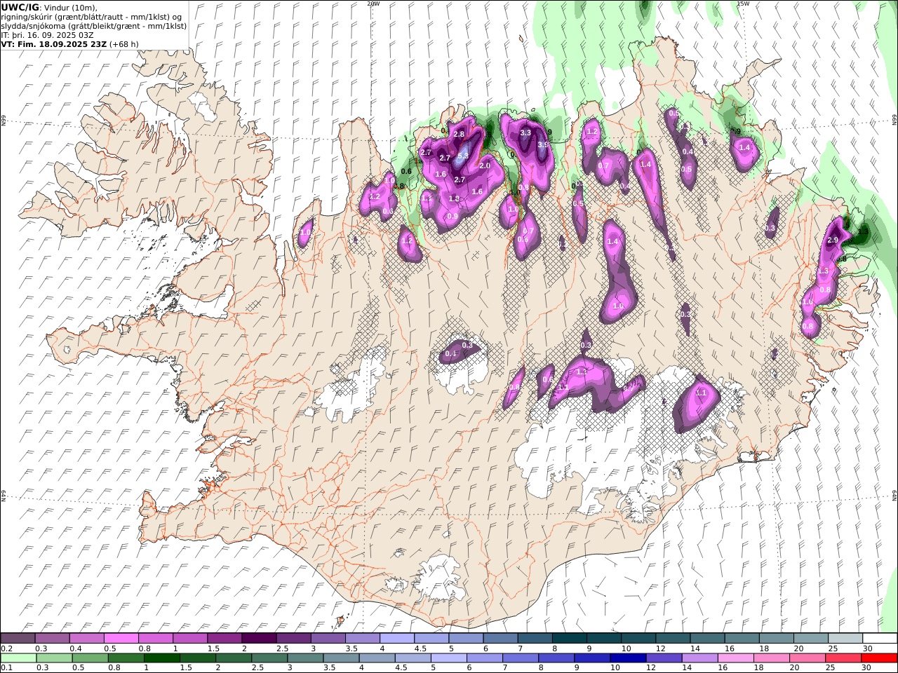Click the light grey 25–30 swatch in upper legend row
The width and height of the screenshot is (898, 673).
point(845,639)
